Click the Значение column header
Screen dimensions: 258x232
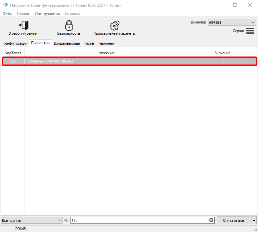pyautogui.click(x=223, y=53)
